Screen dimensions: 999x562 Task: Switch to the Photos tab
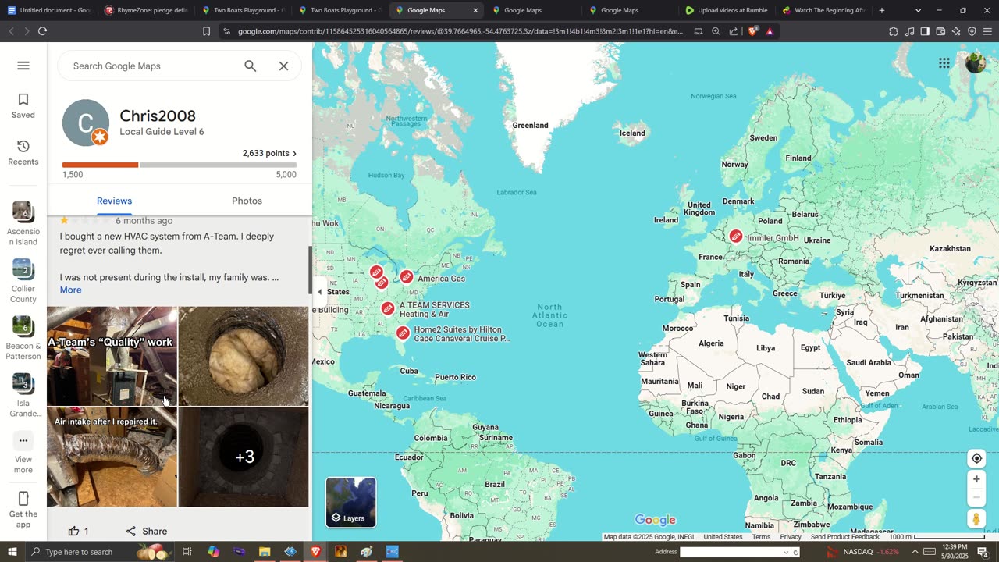pos(247,201)
